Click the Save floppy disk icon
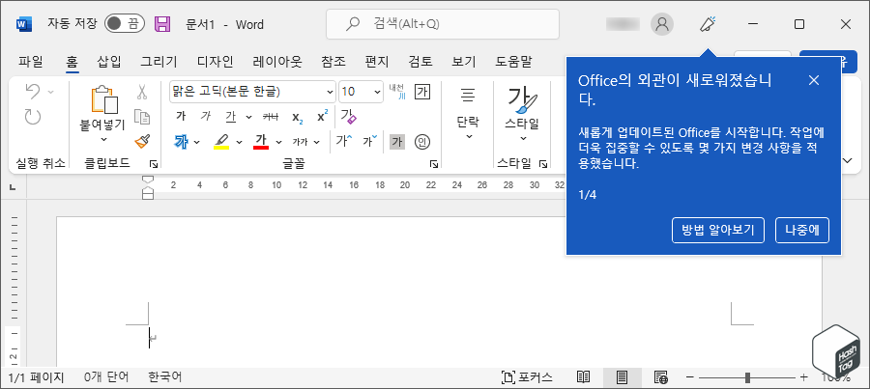The height and width of the screenshot is (389, 870). pos(162,24)
